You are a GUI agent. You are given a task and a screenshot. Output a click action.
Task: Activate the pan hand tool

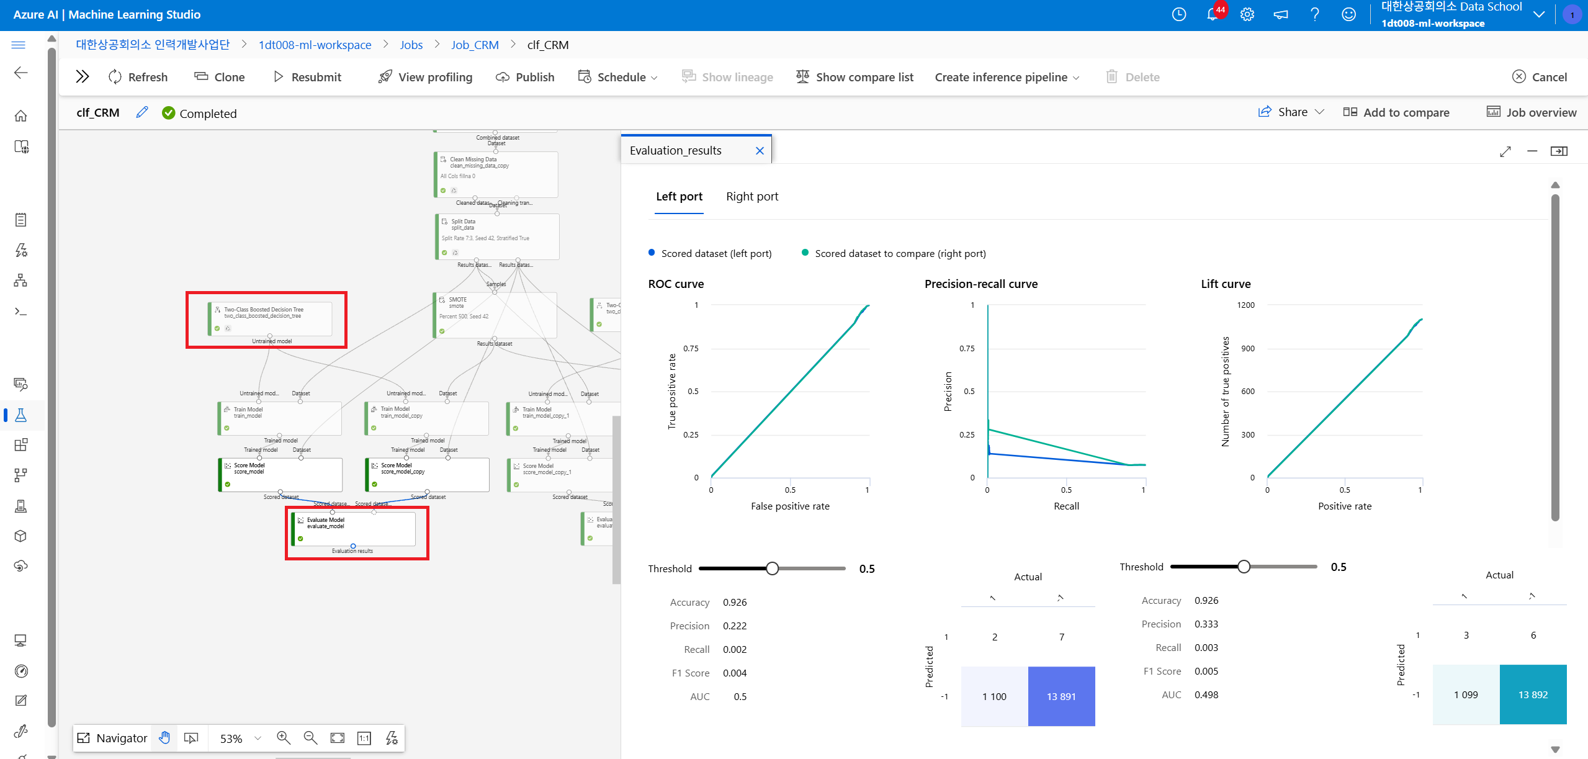pyautogui.click(x=164, y=738)
